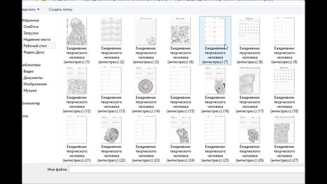Image resolution: width=327 pixels, height=184 pixels.
Task: Select Рабочий стол in the sidebar
Action: pos(35,45)
